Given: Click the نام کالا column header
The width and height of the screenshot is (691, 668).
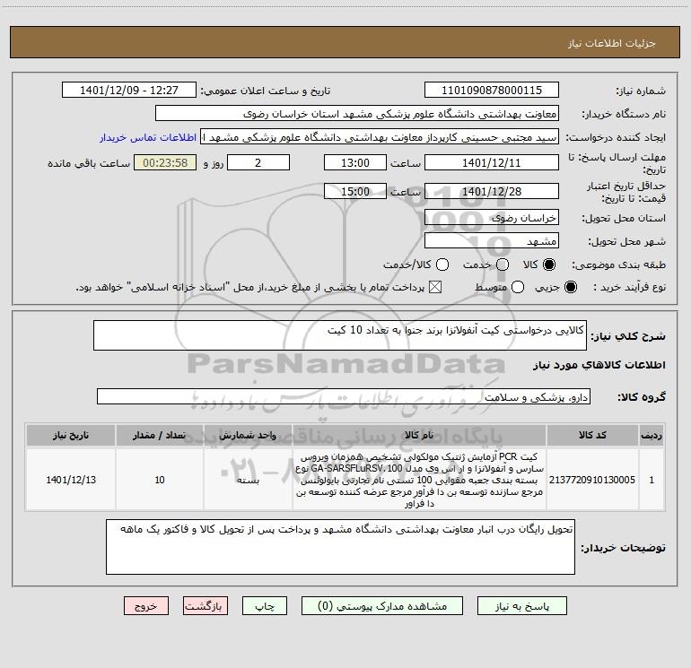Looking at the screenshot, I should pyautogui.click(x=419, y=435).
